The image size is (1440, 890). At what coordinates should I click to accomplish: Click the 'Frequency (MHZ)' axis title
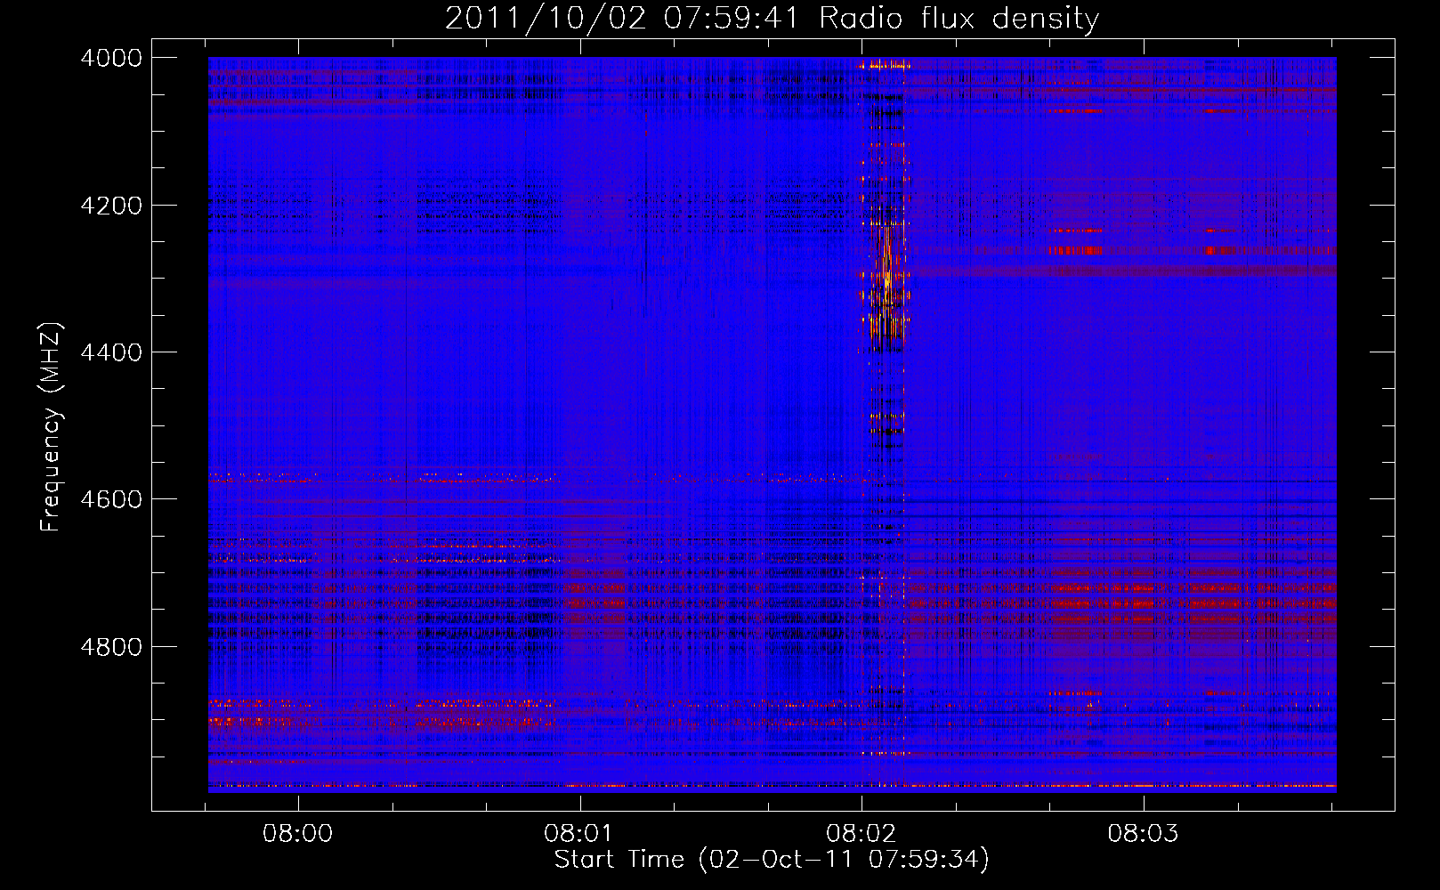click(52, 427)
